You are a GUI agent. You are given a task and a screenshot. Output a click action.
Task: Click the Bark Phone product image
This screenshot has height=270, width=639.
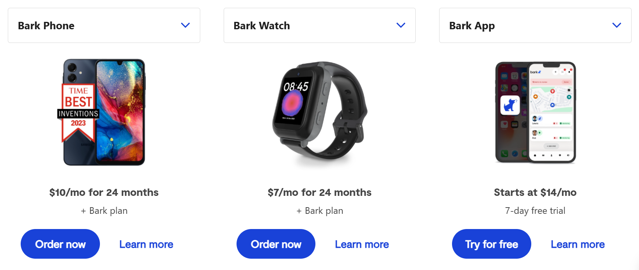coord(104,112)
